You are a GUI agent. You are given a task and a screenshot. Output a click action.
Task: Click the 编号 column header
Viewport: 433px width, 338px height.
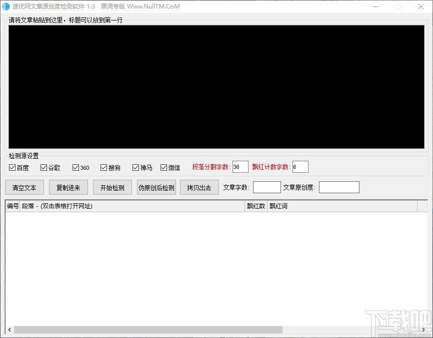[12, 206]
